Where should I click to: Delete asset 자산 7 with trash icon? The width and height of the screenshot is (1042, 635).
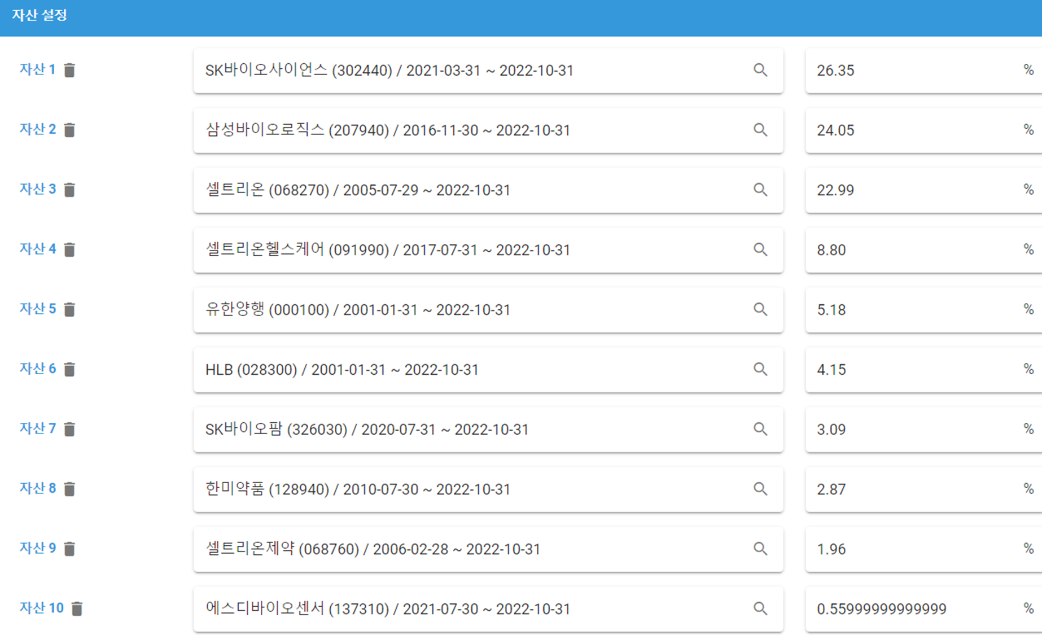69,429
